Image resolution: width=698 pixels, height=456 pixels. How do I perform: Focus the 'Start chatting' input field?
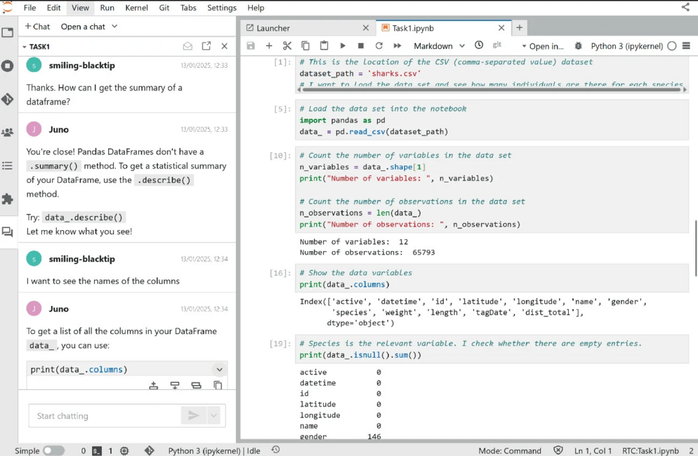tap(105, 416)
